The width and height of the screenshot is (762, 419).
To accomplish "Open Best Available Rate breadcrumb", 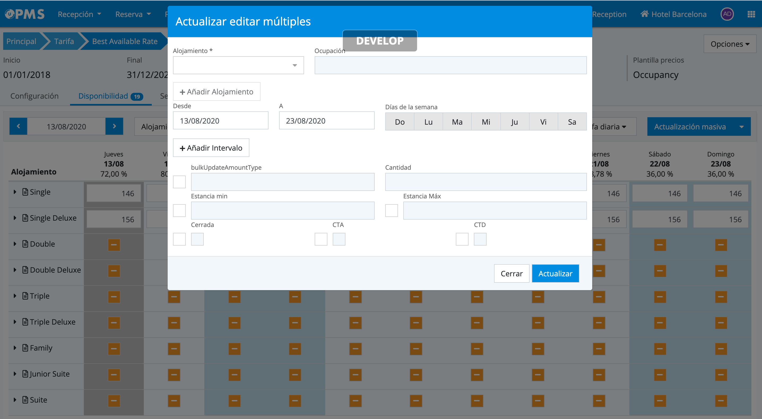I will point(125,41).
